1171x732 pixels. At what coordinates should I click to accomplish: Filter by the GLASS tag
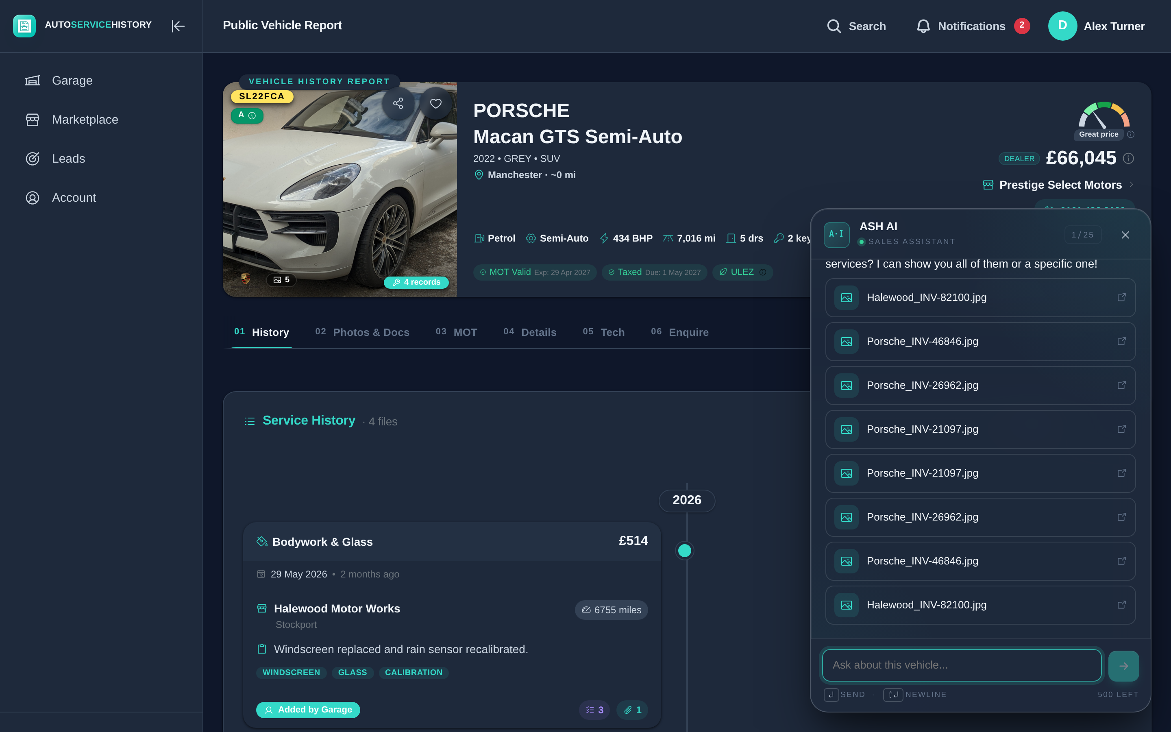coord(352,673)
